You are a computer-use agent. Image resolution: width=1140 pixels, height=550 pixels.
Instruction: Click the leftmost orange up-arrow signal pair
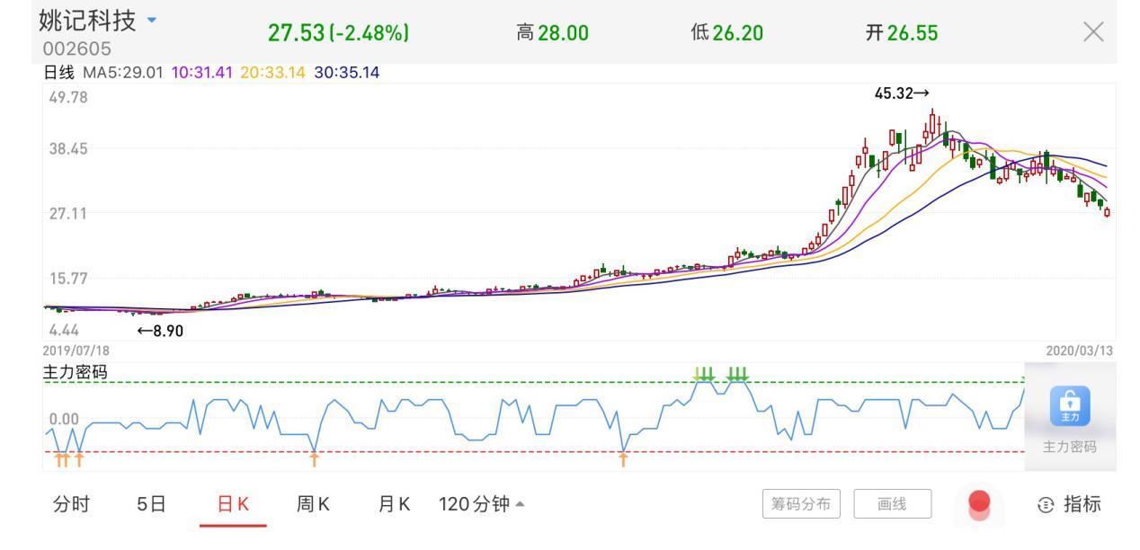point(61,460)
